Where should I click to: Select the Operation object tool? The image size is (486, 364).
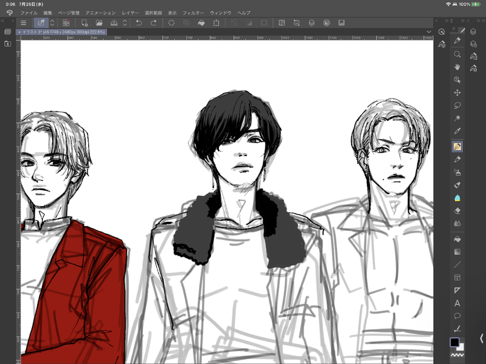coord(457,80)
